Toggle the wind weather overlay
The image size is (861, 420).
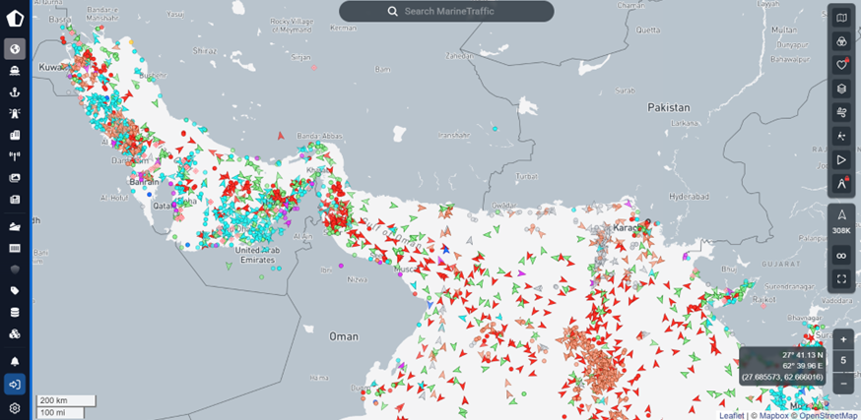point(841,112)
